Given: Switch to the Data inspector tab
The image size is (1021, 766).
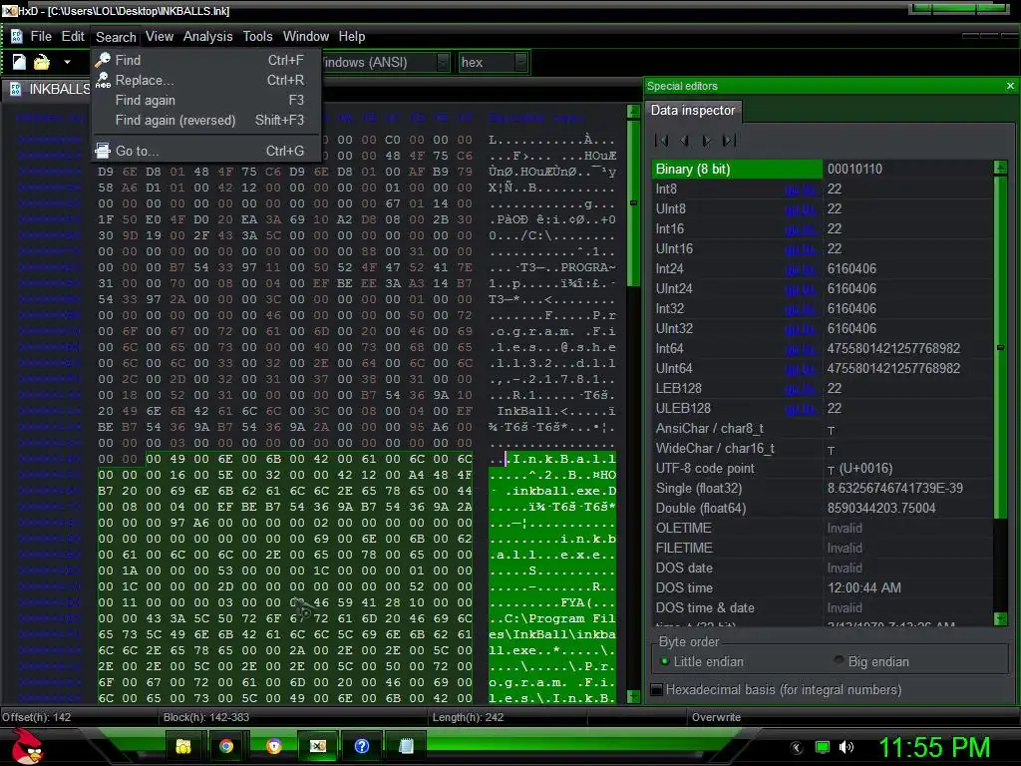Looking at the screenshot, I should coord(693,111).
